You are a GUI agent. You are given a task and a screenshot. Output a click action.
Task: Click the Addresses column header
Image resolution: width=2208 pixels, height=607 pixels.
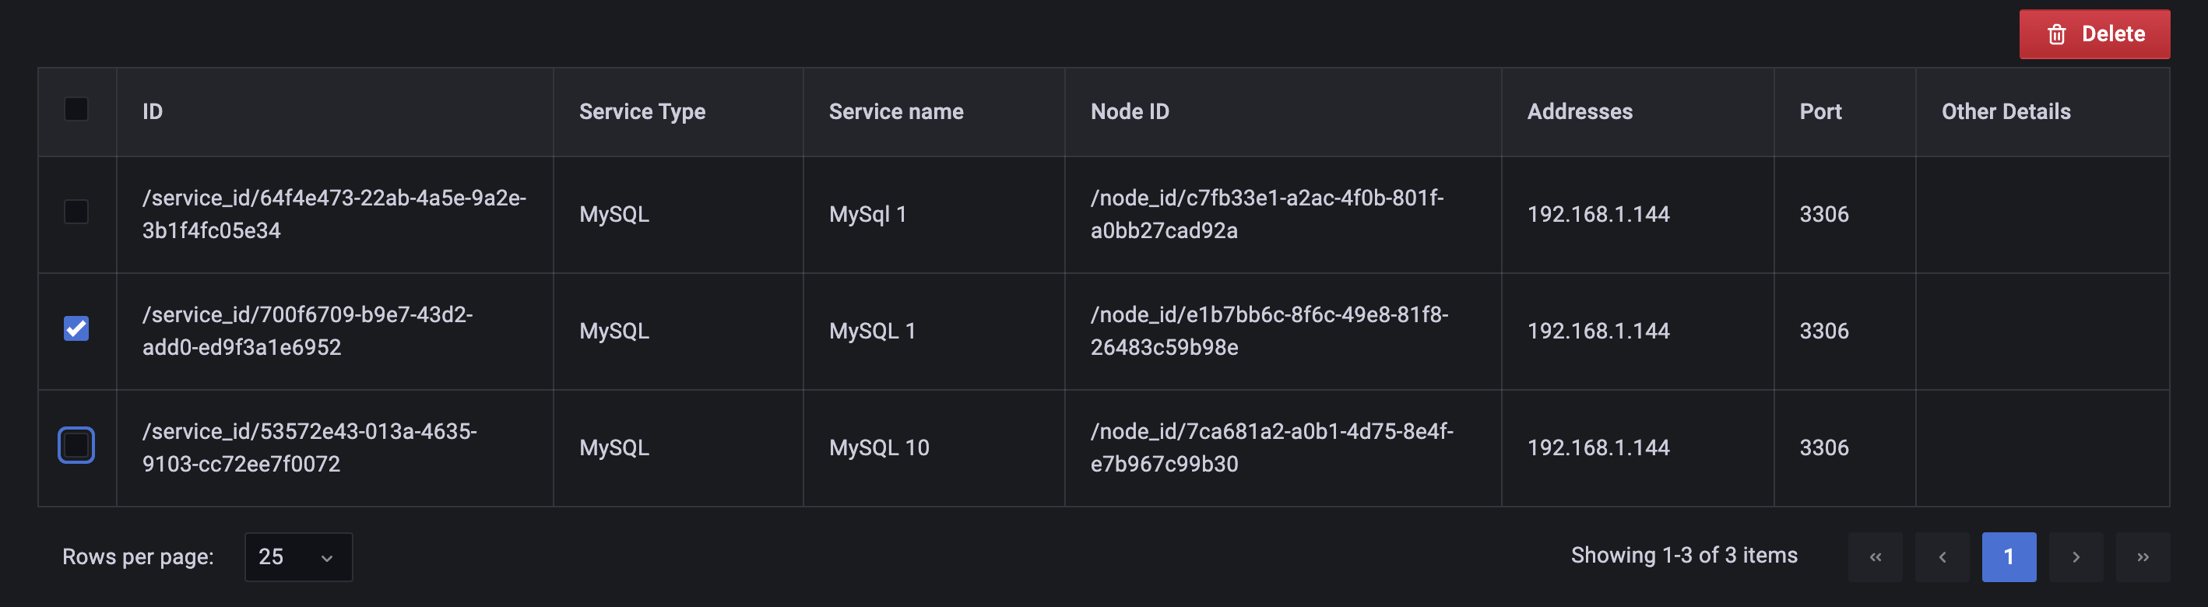1580,111
